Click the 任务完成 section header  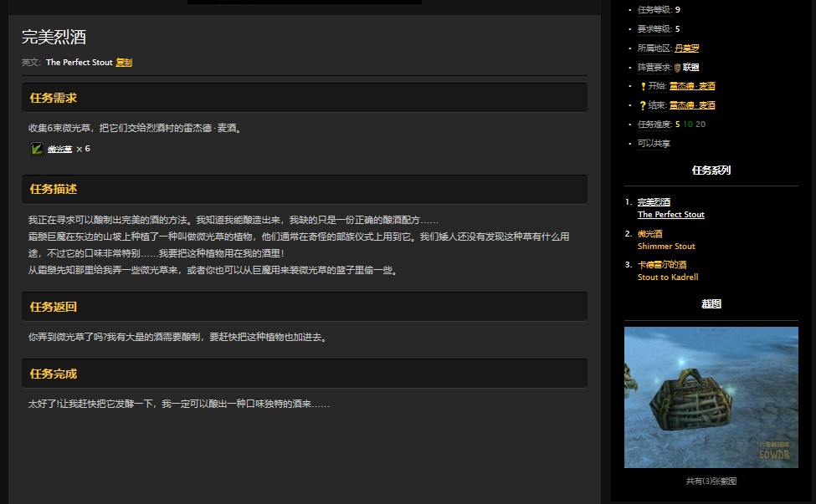pyautogui.click(x=54, y=374)
